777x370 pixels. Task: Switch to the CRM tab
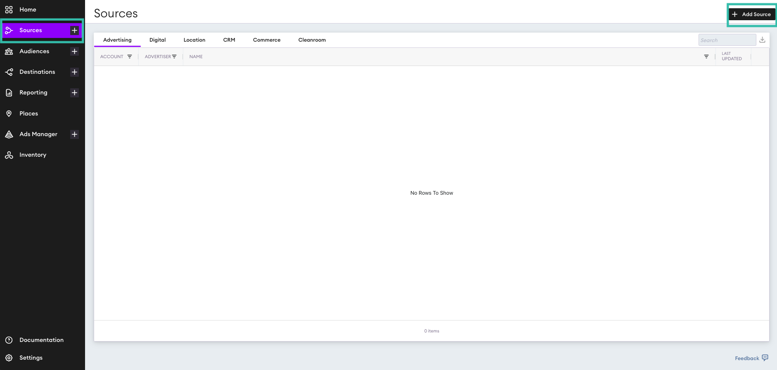click(x=229, y=40)
